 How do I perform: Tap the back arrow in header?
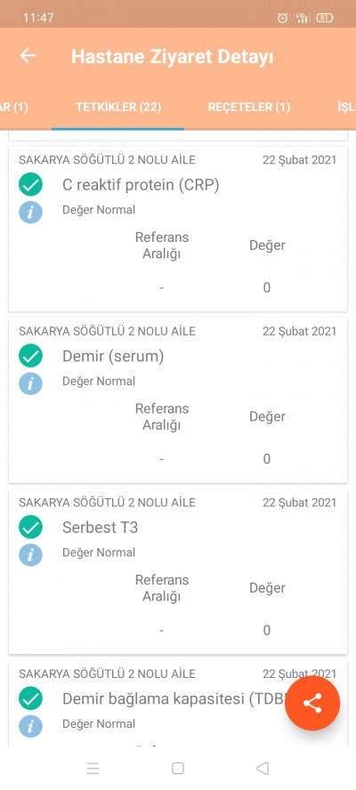coord(28,55)
